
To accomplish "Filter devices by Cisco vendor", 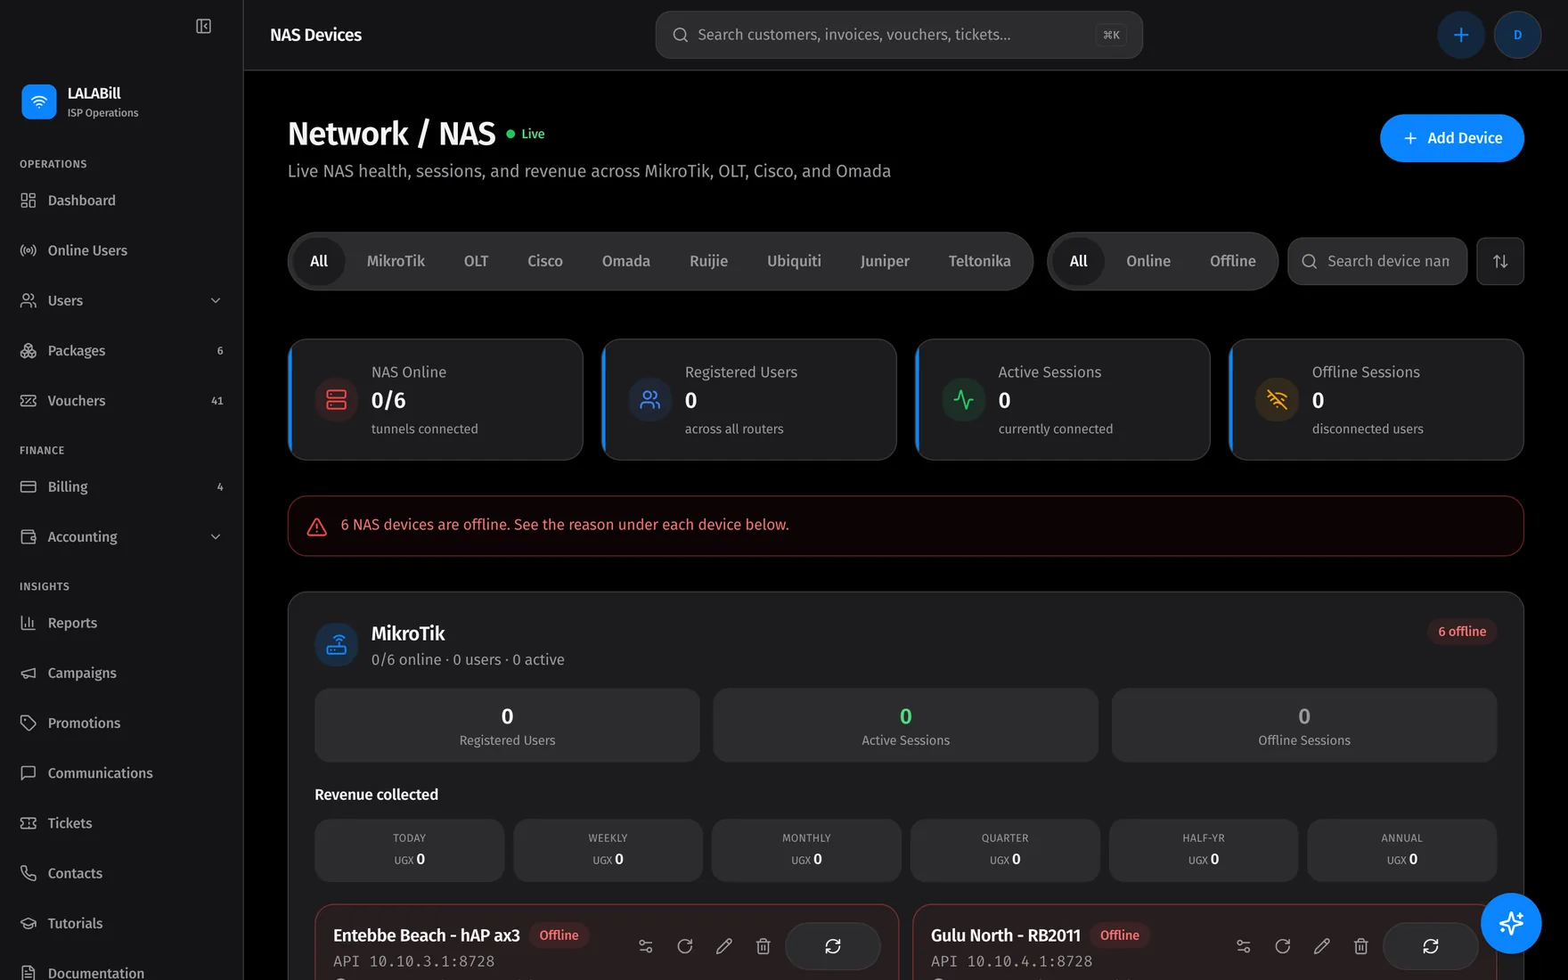I will coord(545,261).
